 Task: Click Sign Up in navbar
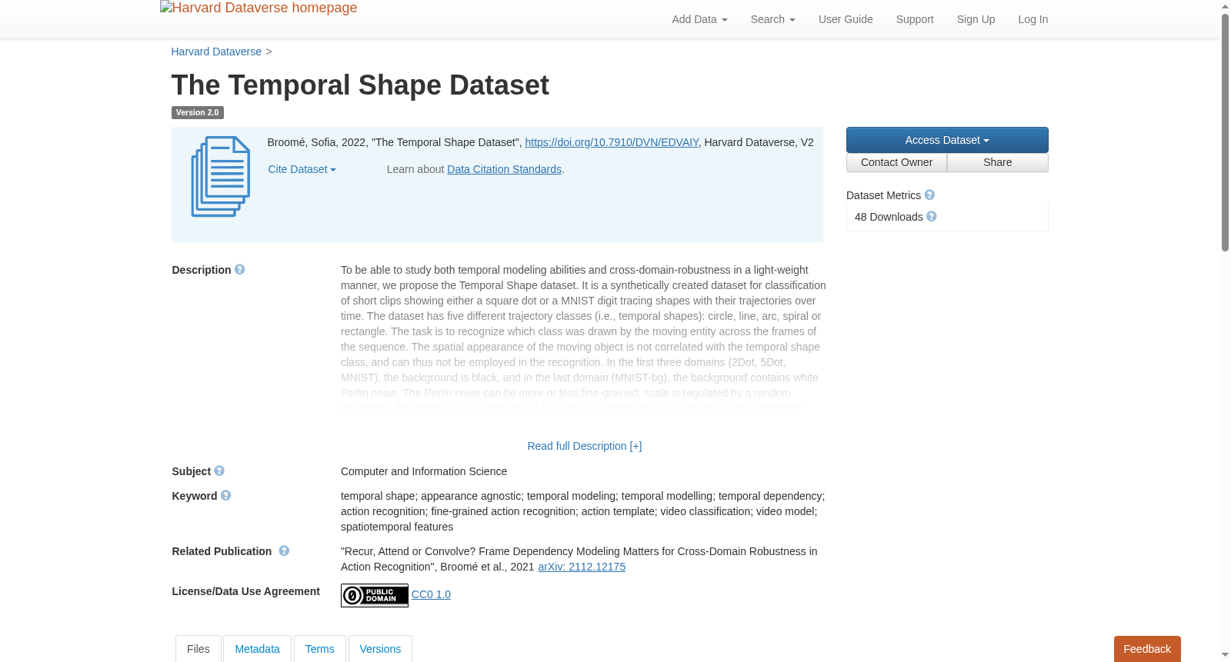[x=976, y=19]
